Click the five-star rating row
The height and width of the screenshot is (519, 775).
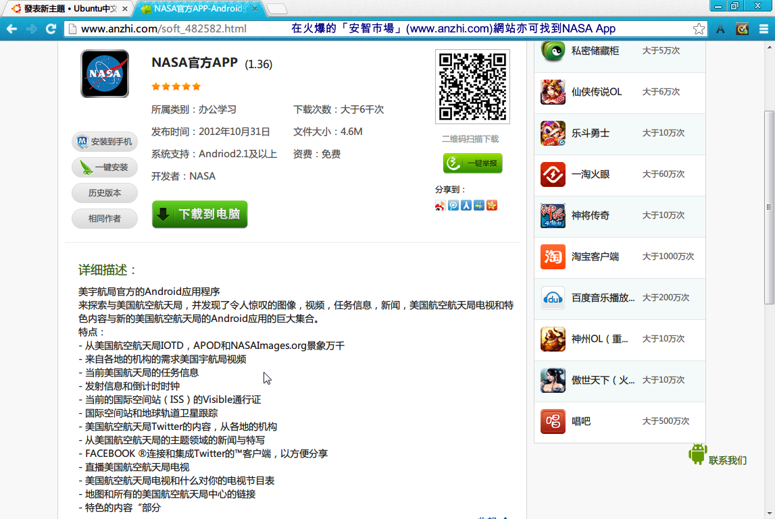[176, 86]
